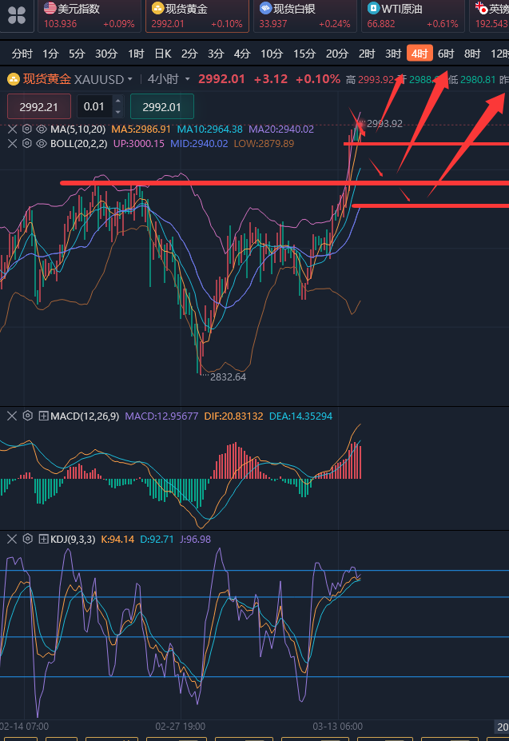Click the 03-13 06:00 time axis label
The height and width of the screenshot is (741, 509).
(x=337, y=726)
